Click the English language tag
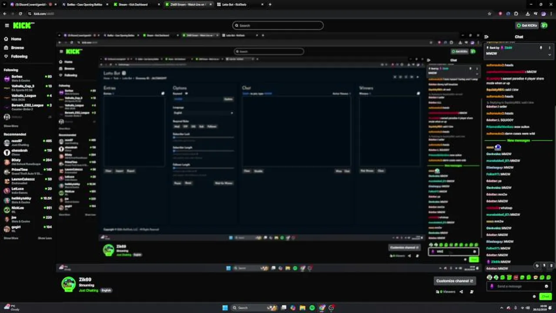The image size is (556, 313). pyautogui.click(x=106, y=290)
